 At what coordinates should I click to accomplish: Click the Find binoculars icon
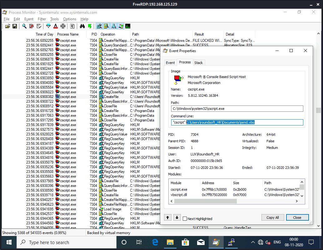82,26
